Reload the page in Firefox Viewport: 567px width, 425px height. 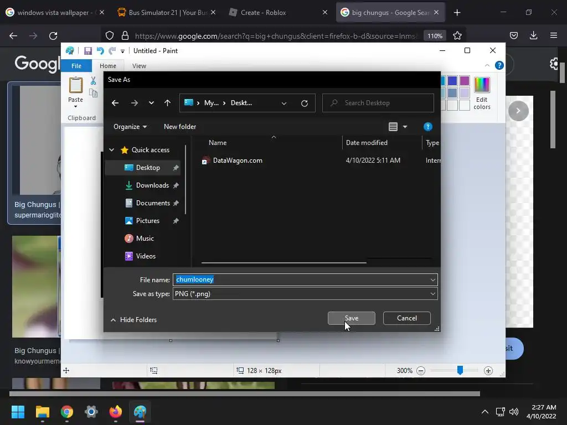tap(53, 36)
